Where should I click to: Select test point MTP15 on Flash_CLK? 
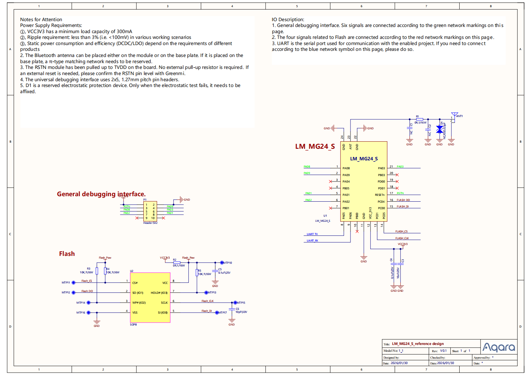(235, 303)
